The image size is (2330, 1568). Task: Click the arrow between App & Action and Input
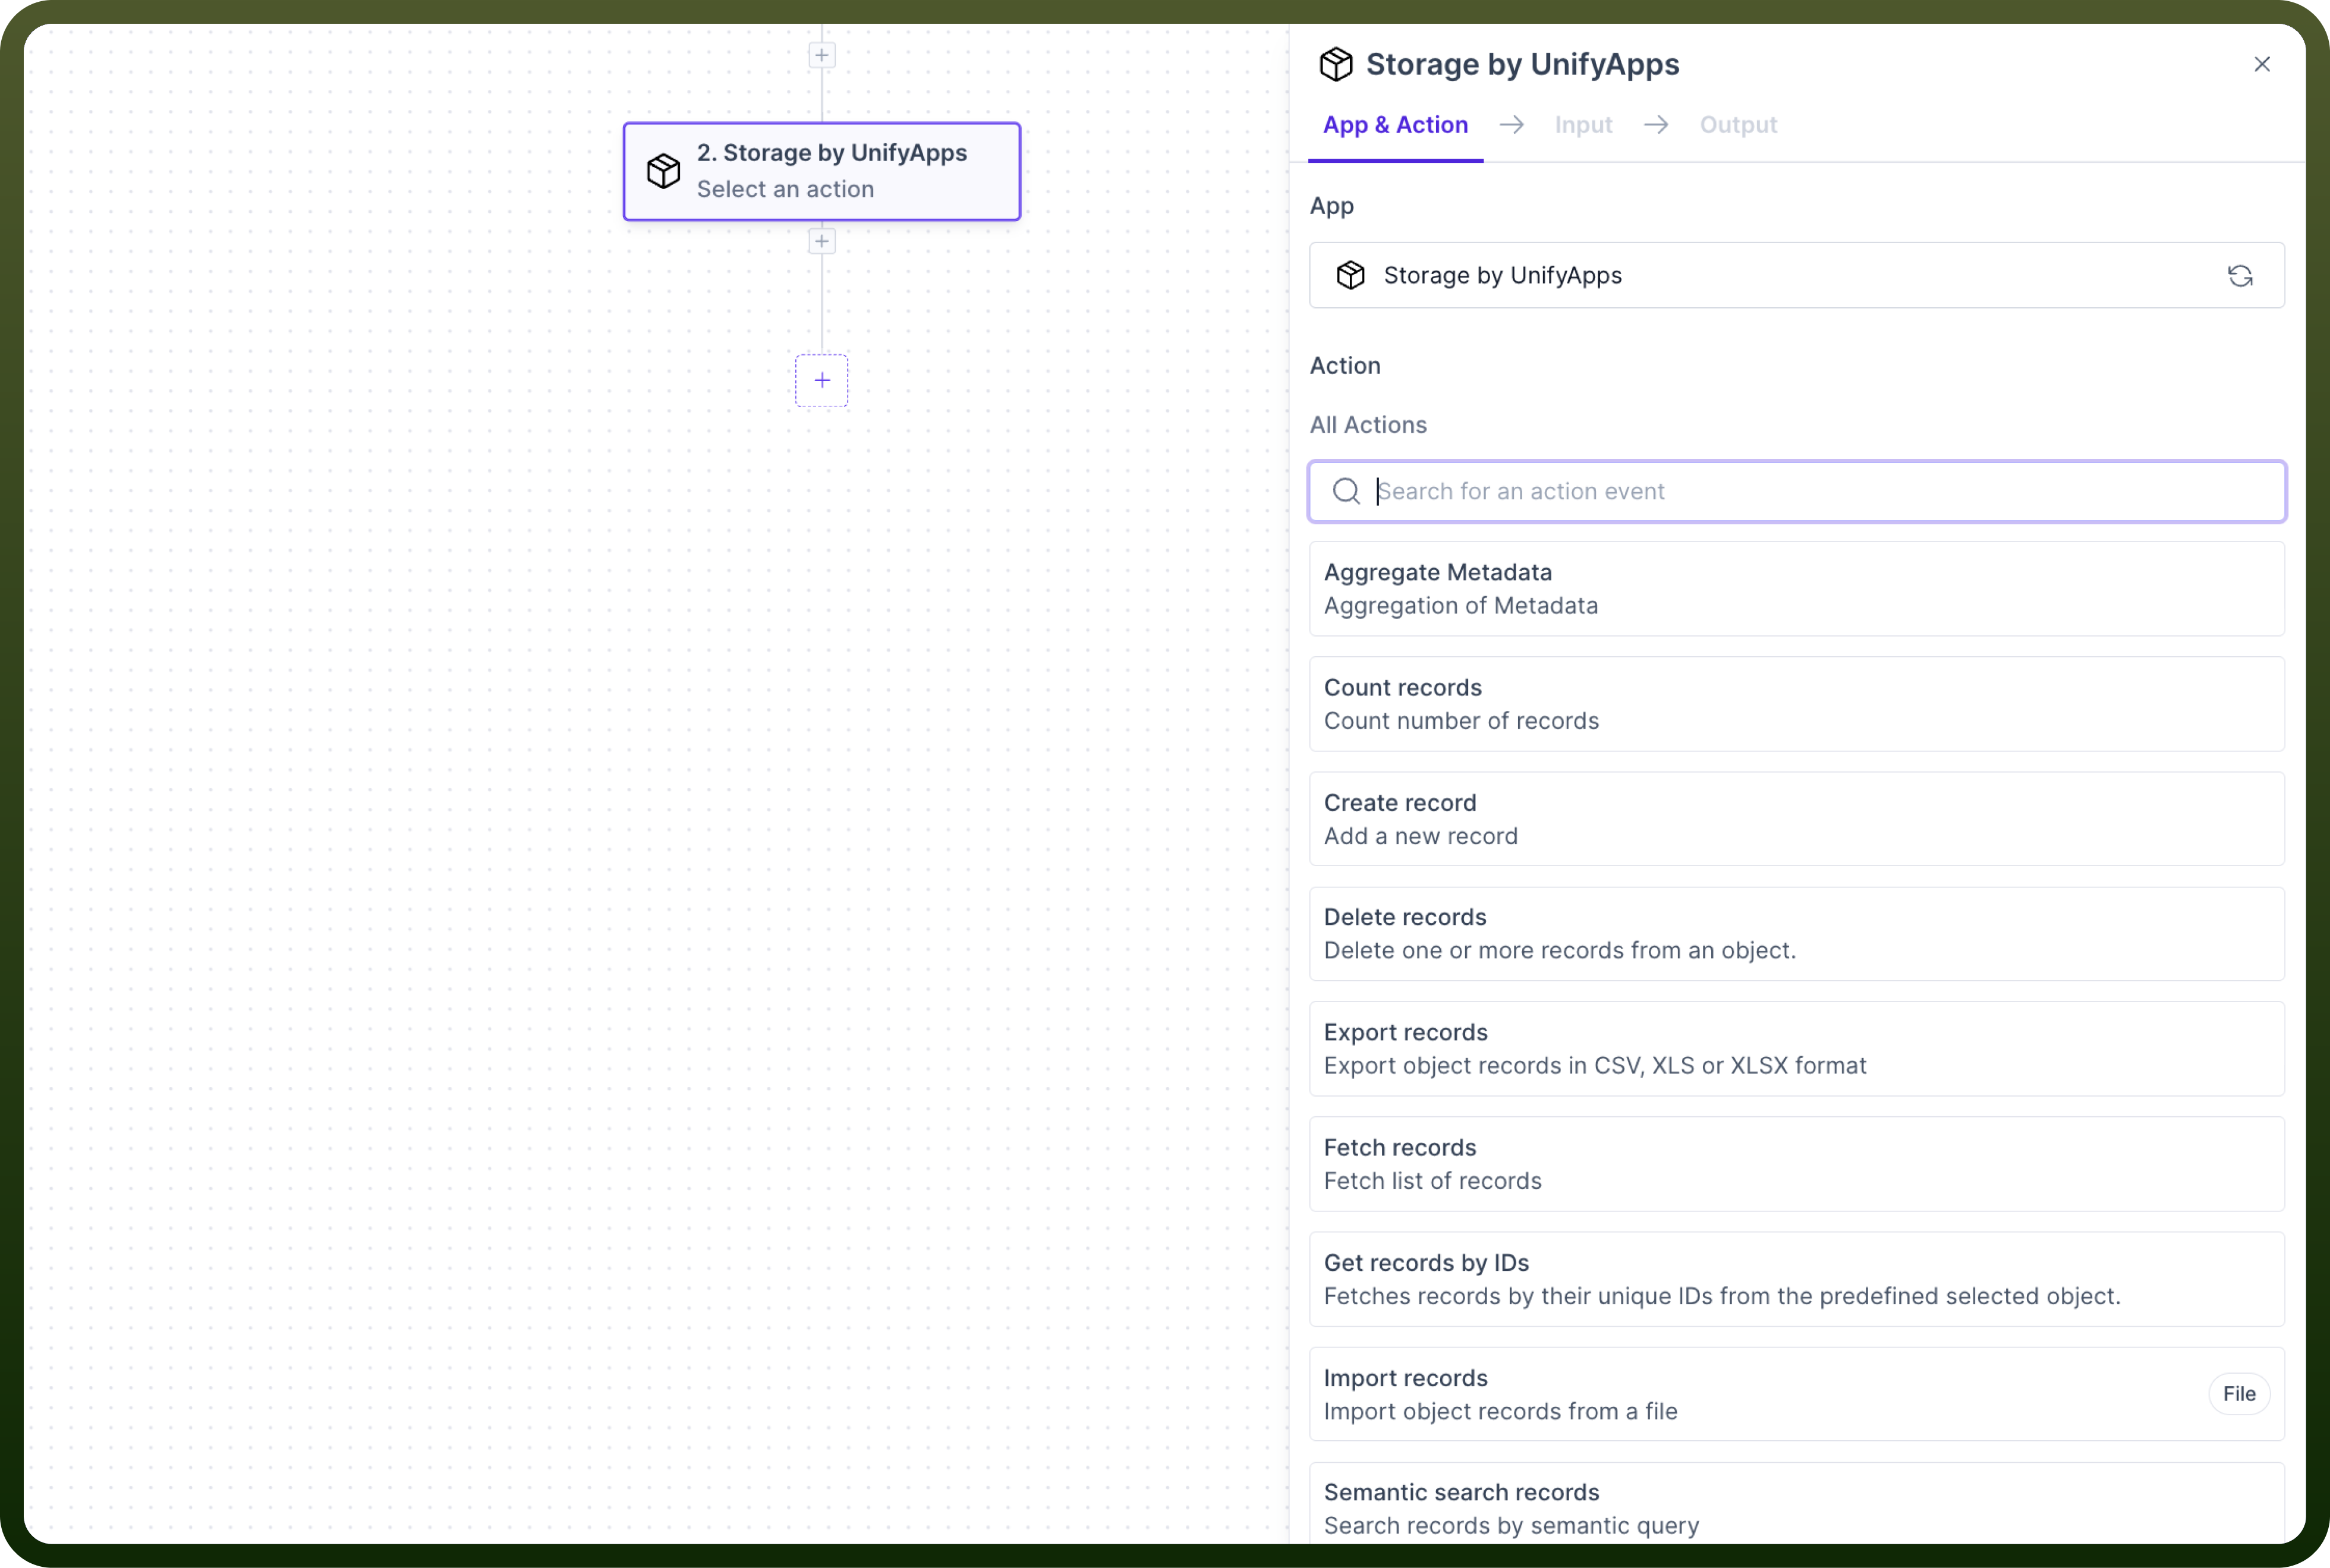pos(1512,125)
